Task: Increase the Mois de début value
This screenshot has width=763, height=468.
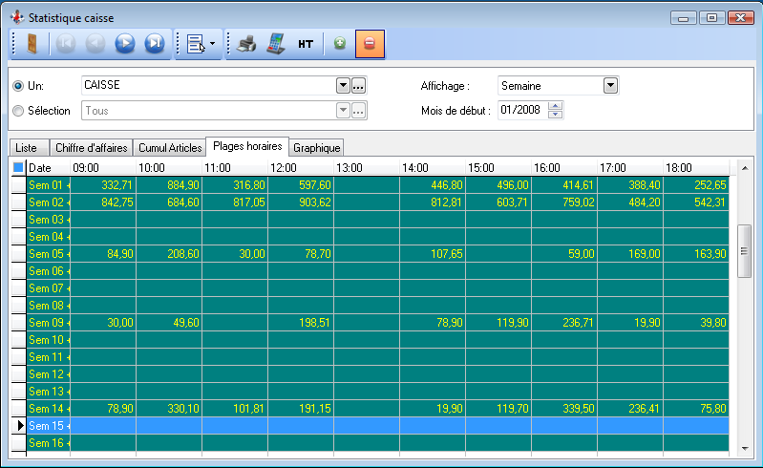Action: (556, 106)
